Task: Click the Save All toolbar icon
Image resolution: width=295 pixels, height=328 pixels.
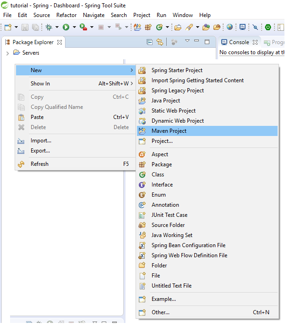Action: (x=35, y=27)
